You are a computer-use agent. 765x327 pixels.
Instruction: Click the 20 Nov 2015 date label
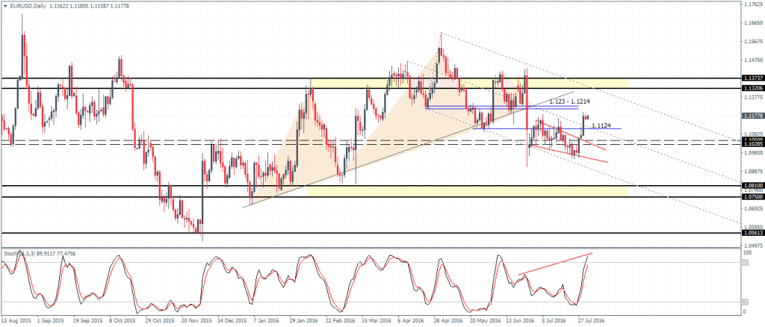click(x=196, y=321)
